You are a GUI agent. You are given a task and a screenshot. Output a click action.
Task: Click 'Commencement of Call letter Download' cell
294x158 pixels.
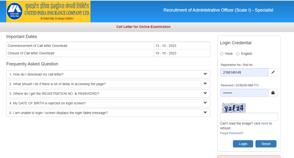point(80,46)
